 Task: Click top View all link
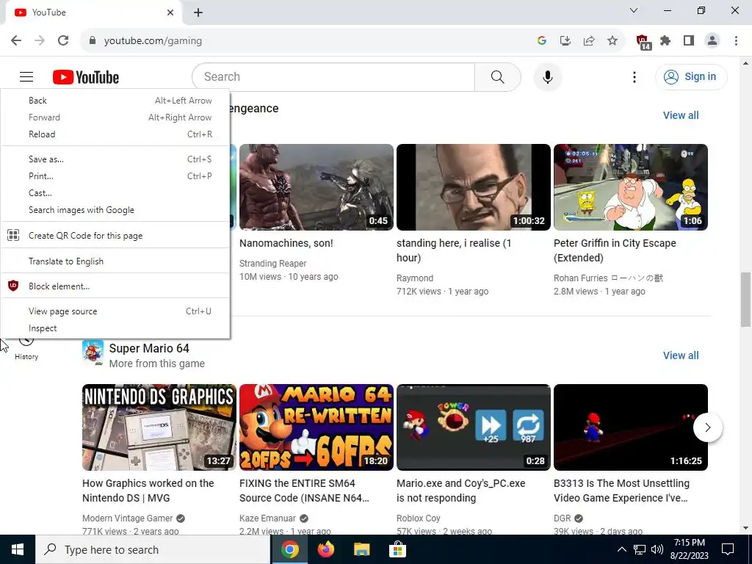click(681, 115)
